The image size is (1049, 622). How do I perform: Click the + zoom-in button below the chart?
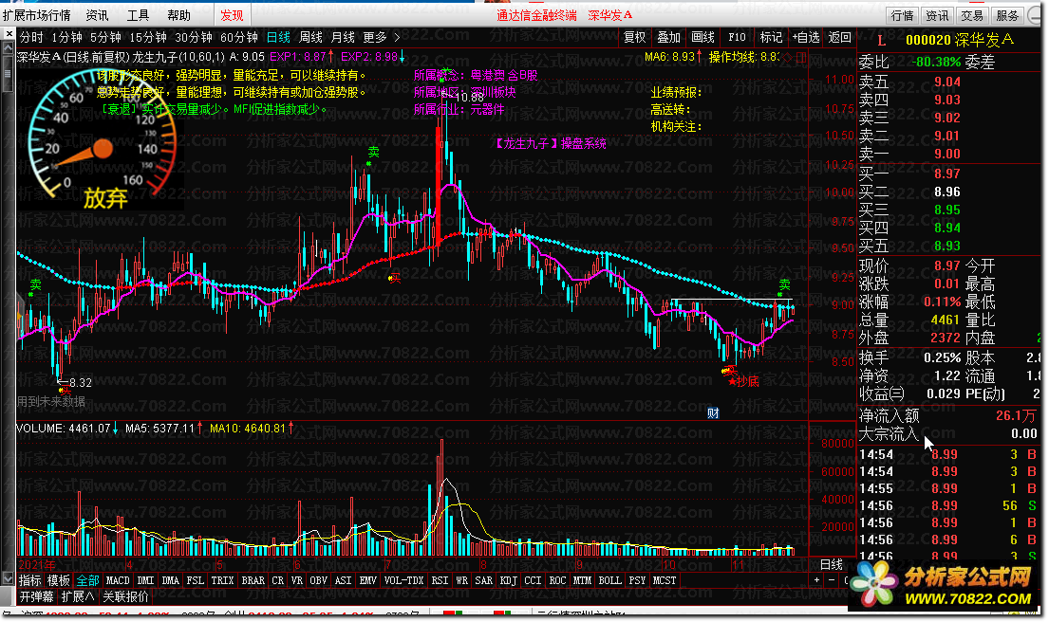pyautogui.click(x=816, y=580)
